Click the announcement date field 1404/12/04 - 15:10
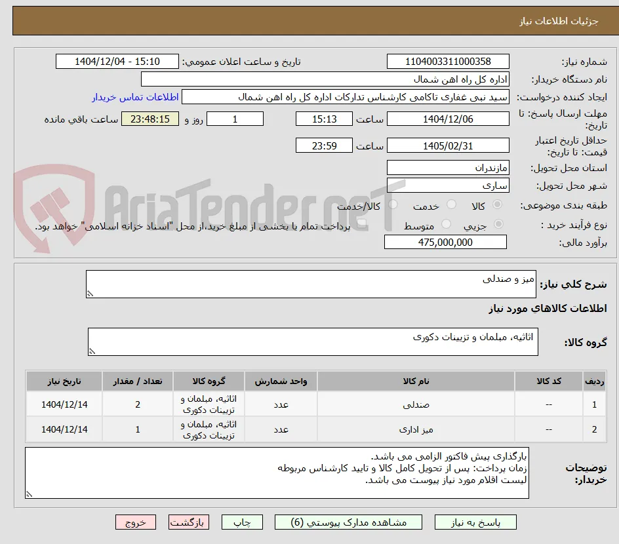The image size is (619, 544). tap(117, 62)
